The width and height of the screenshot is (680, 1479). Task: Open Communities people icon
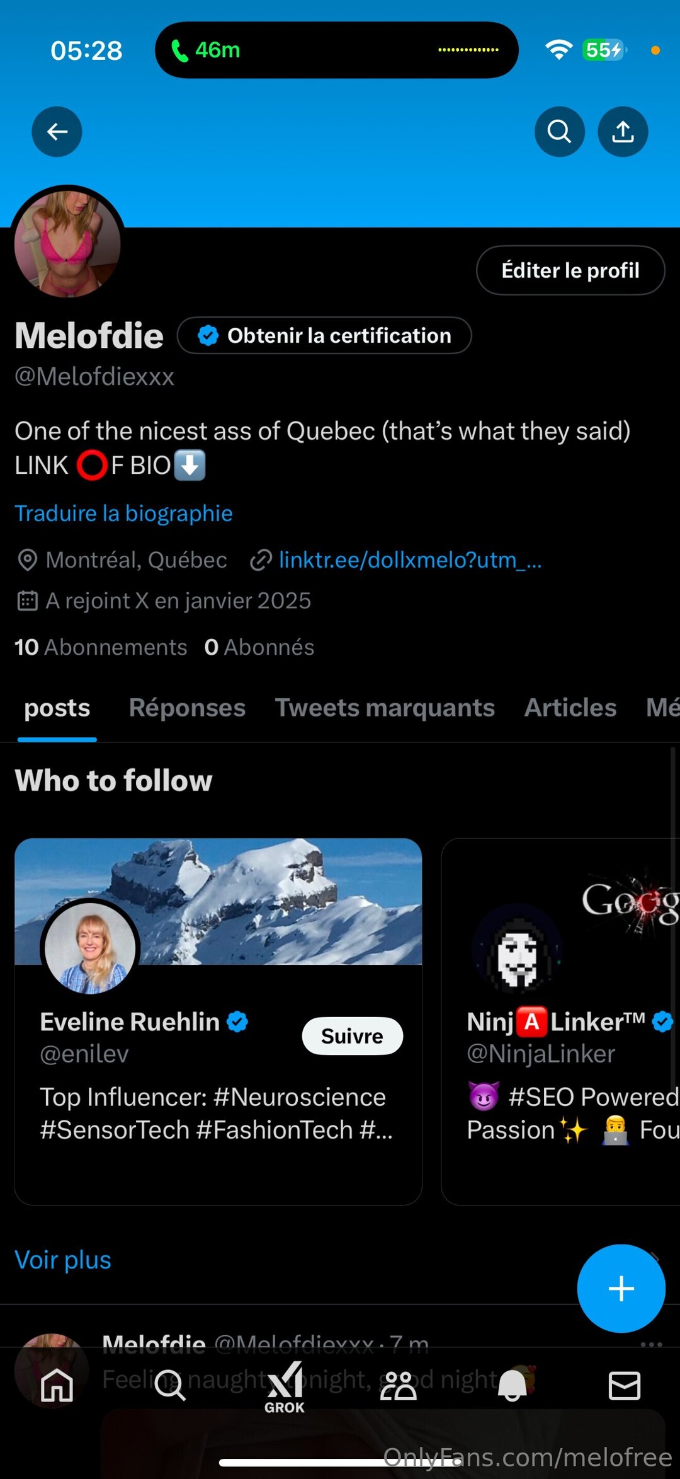398,1386
